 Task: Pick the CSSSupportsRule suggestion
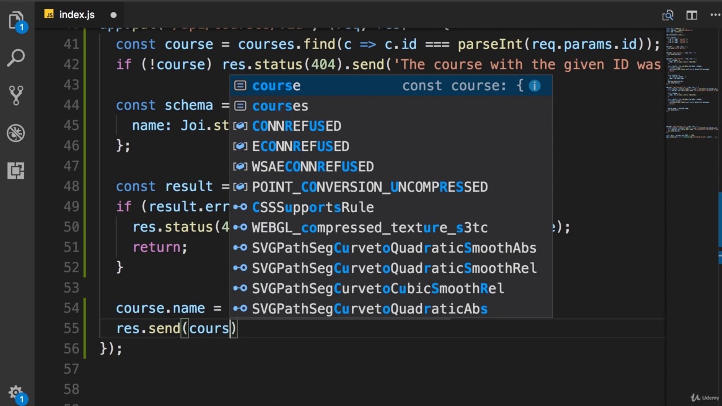click(x=391, y=208)
